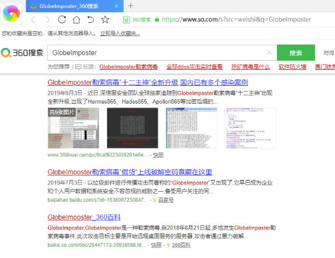Open first thumbnail labeled 共5张图片

73,128
